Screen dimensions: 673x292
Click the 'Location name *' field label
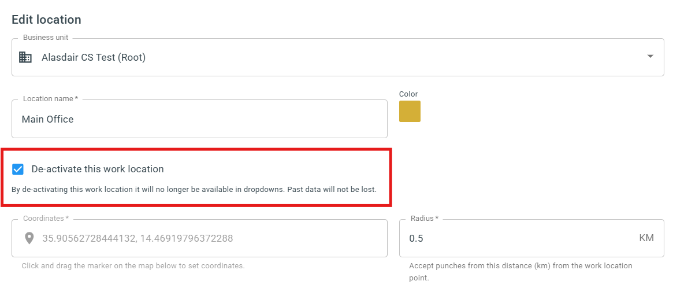click(51, 99)
